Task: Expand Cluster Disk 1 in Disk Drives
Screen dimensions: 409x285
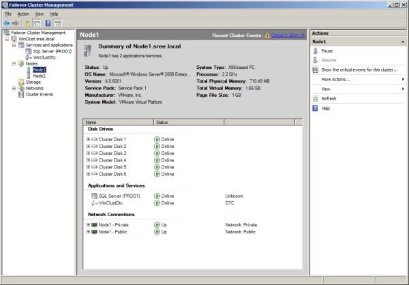Action: pos(88,138)
